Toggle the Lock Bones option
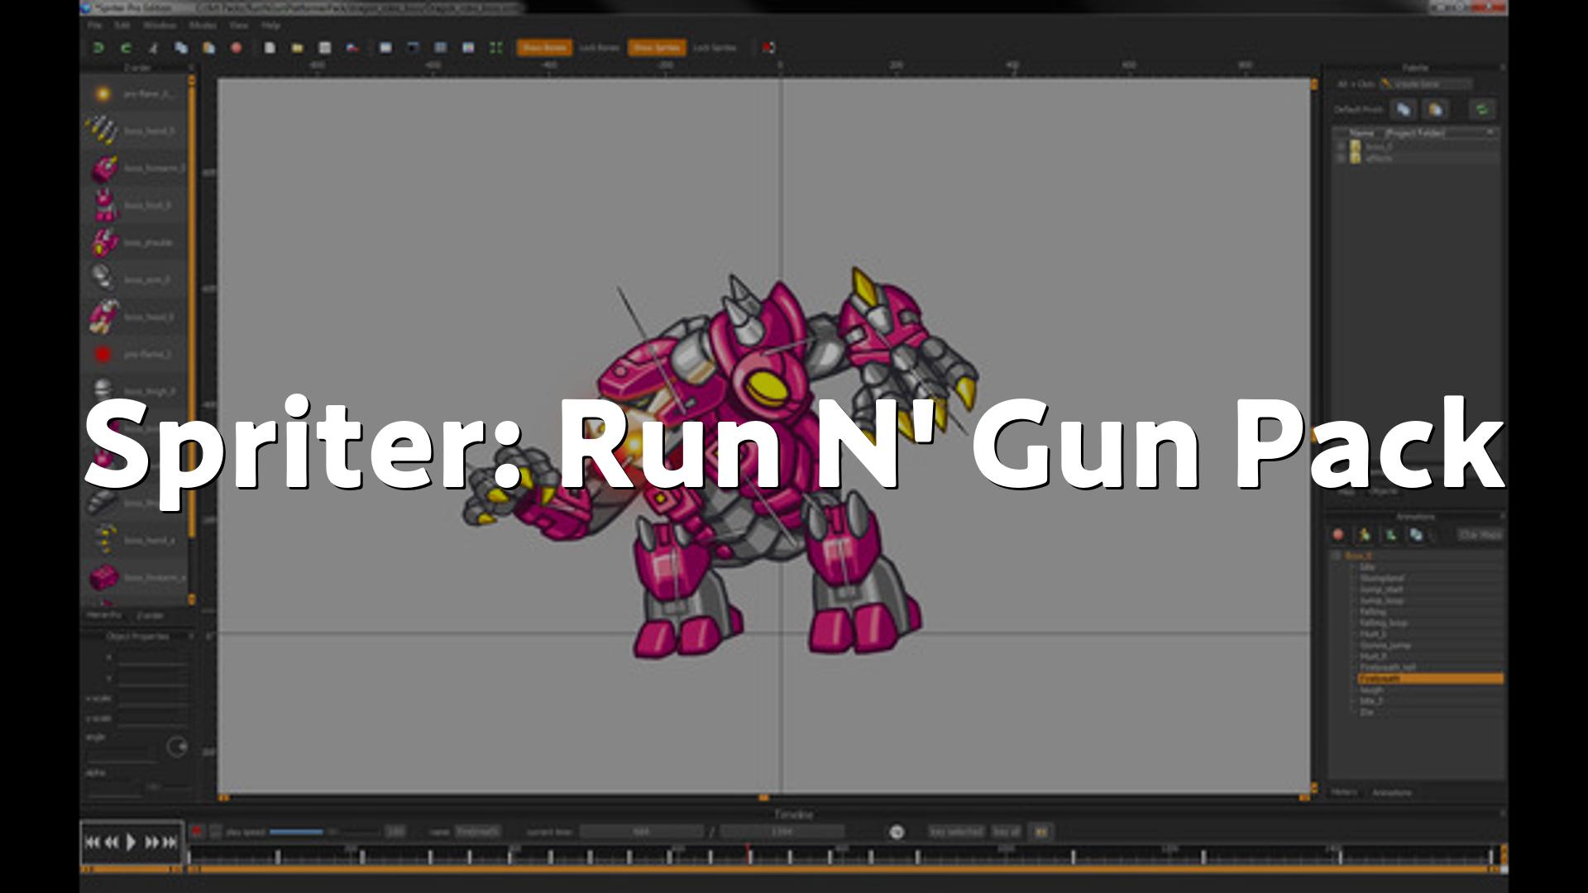Screen dimensions: 1588x893 point(599,48)
